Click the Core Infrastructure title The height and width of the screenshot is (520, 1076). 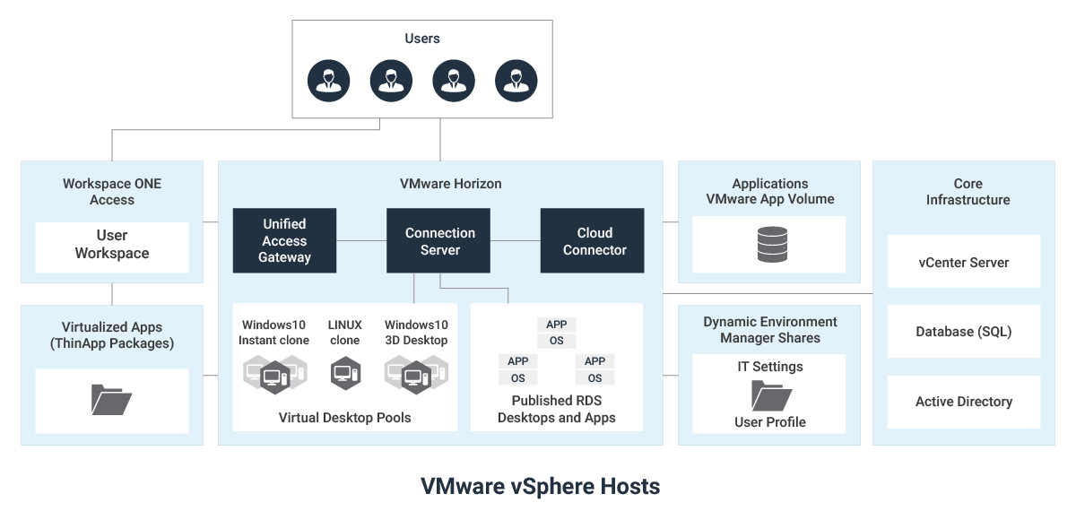click(x=968, y=192)
